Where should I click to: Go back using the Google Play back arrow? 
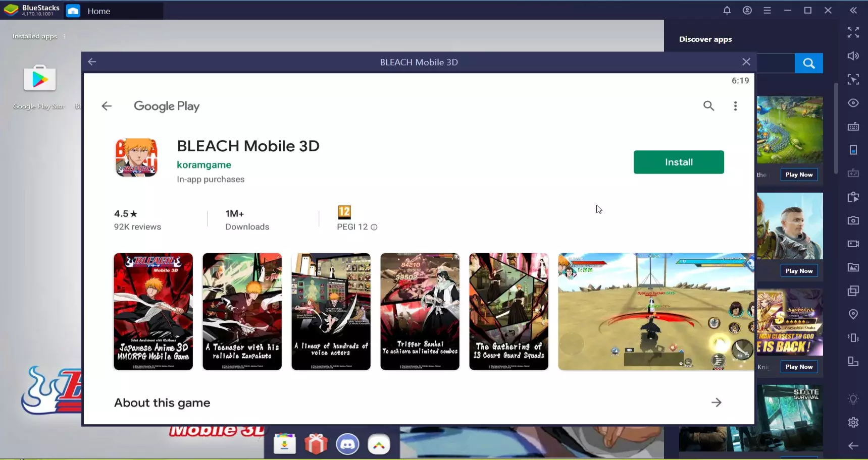click(107, 106)
